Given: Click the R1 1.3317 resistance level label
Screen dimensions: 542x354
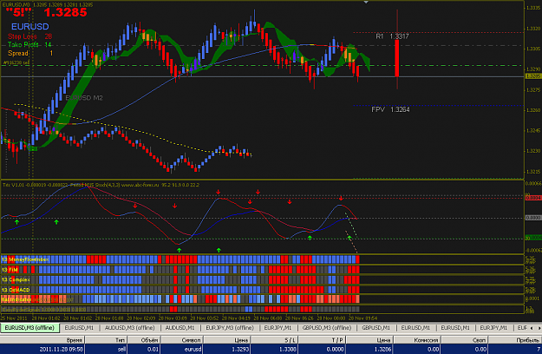Looking at the screenshot, I should (x=392, y=36).
